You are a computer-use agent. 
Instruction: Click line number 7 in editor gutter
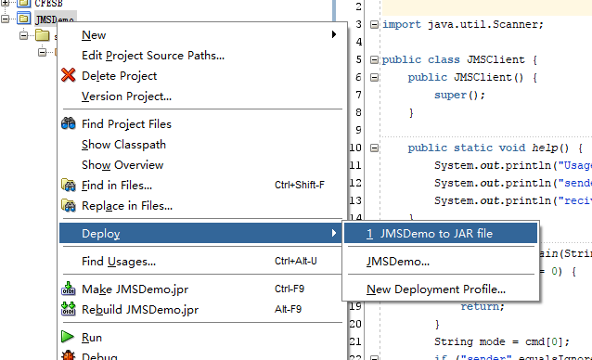click(358, 95)
